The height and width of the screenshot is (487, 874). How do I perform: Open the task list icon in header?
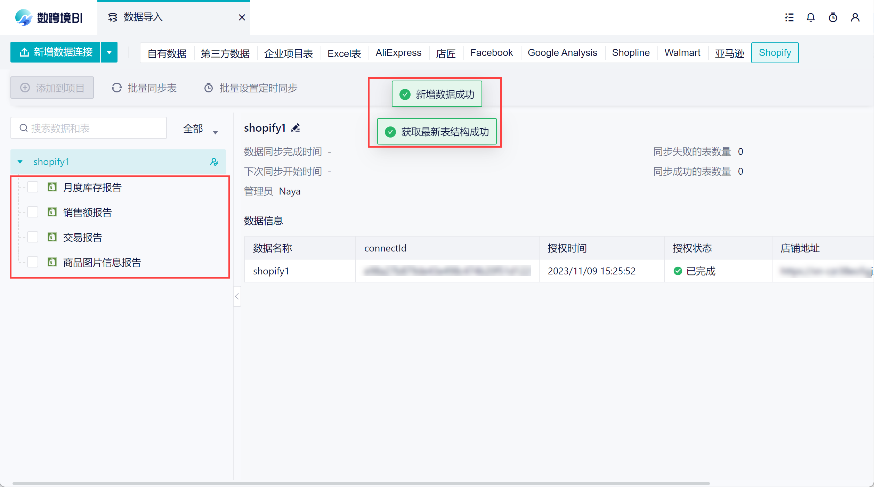789,17
